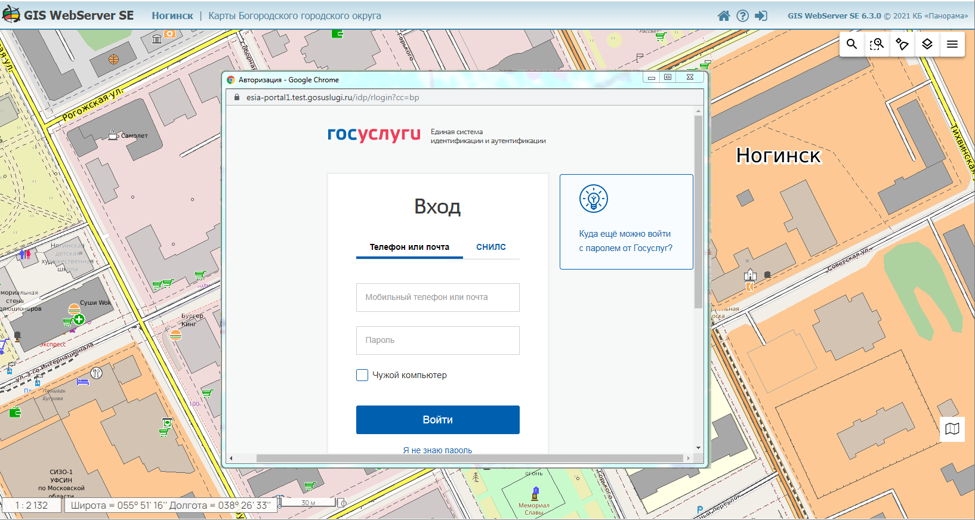This screenshot has width=975, height=520.
Task: Click the restaurant fork-knife map marker
Action: pyautogui.click(x=96, y=373)
